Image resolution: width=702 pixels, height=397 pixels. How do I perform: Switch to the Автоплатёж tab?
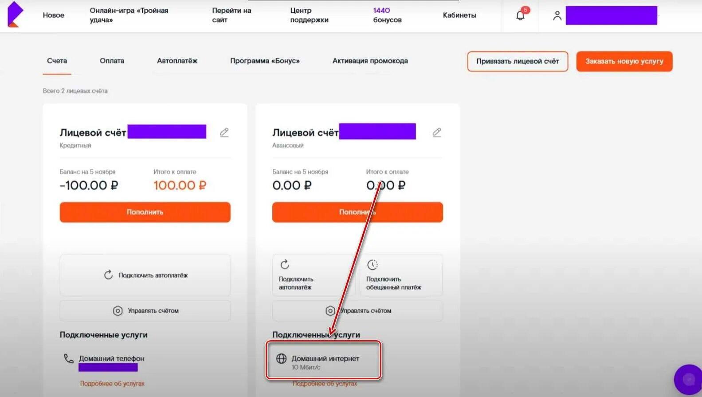[x=177, y=61]
